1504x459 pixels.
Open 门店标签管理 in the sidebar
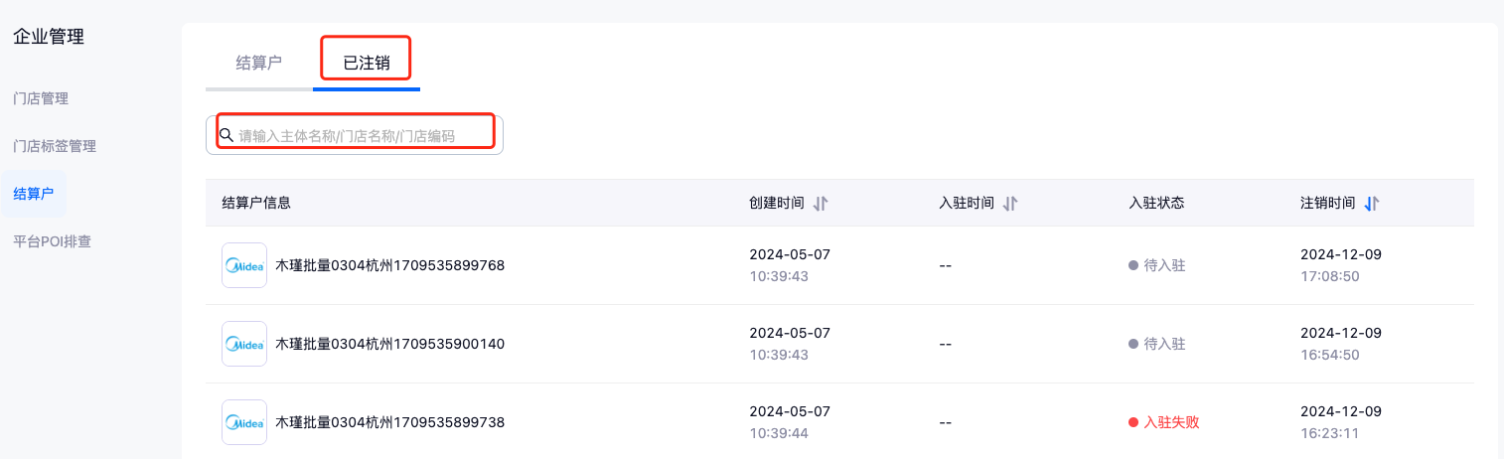coord(55,146)
